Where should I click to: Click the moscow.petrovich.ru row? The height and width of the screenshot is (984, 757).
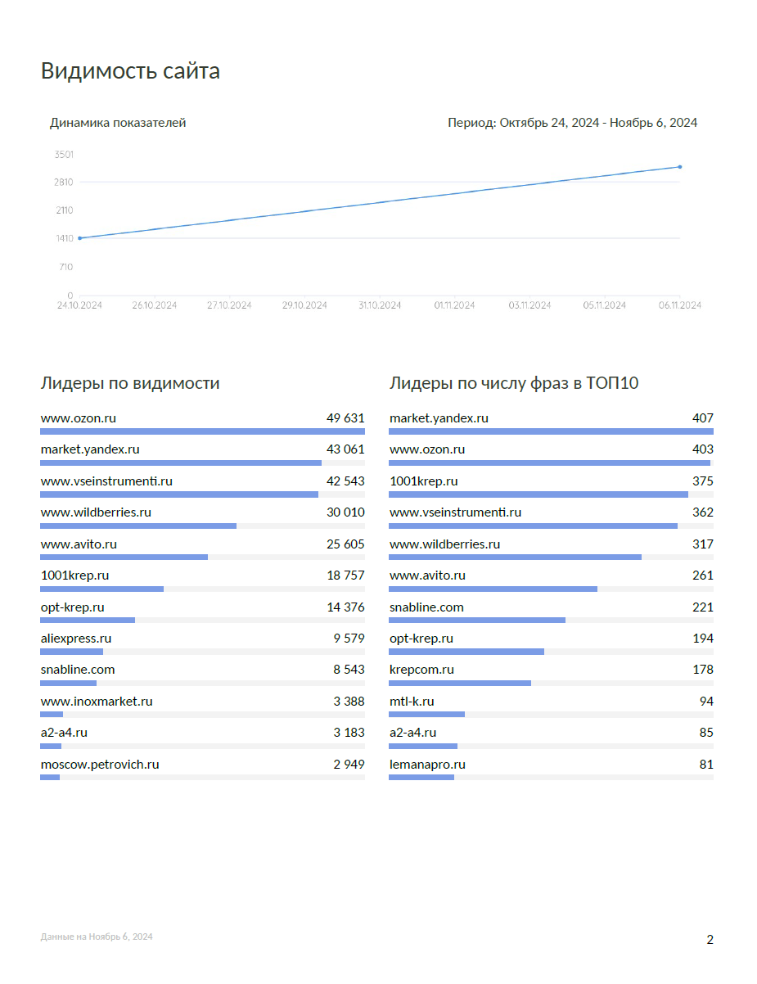[x=203, y=769]
